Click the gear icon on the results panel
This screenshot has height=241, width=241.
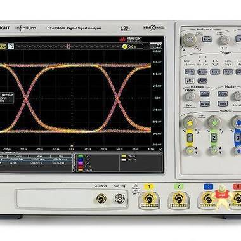click(161, 152)
